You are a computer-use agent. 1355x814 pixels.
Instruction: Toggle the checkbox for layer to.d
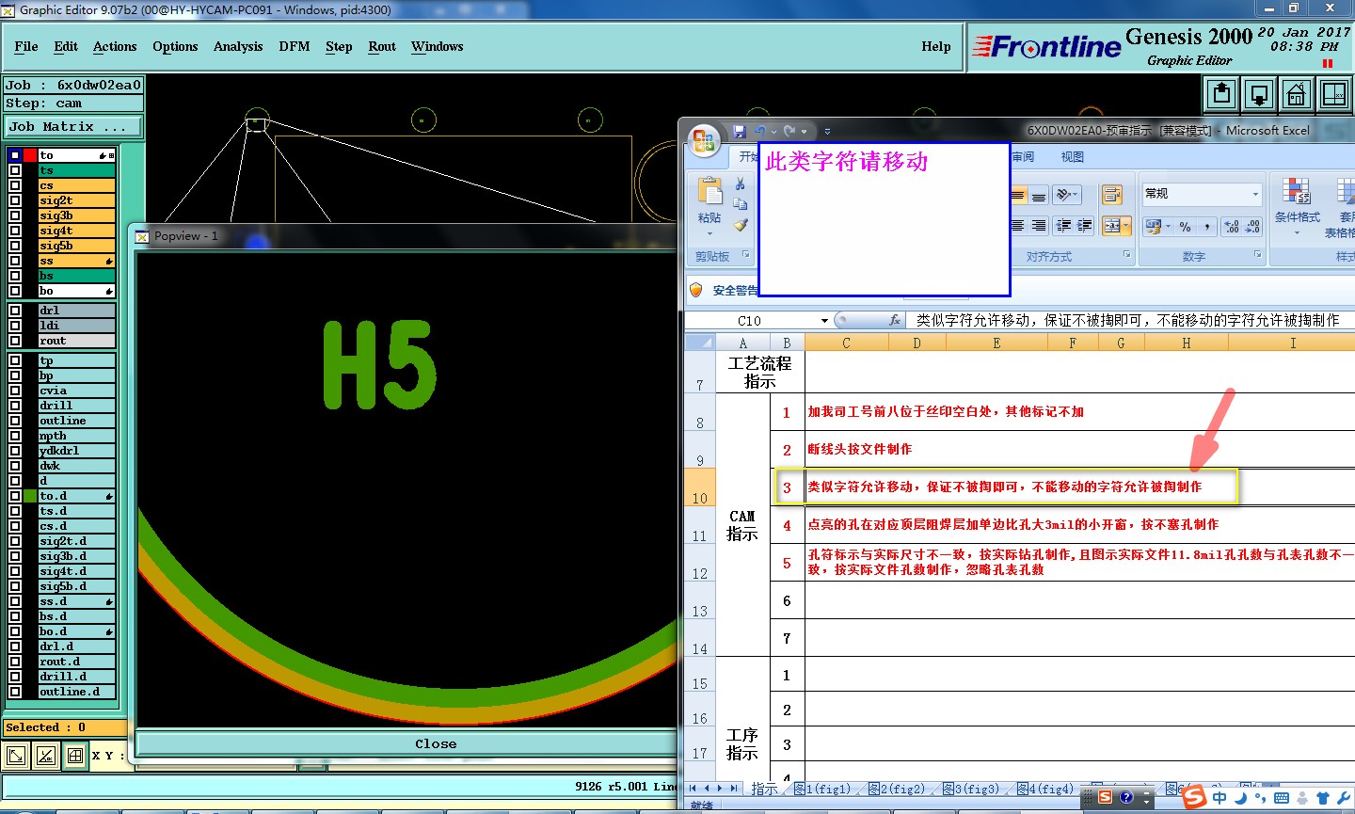tap(15, 496)
